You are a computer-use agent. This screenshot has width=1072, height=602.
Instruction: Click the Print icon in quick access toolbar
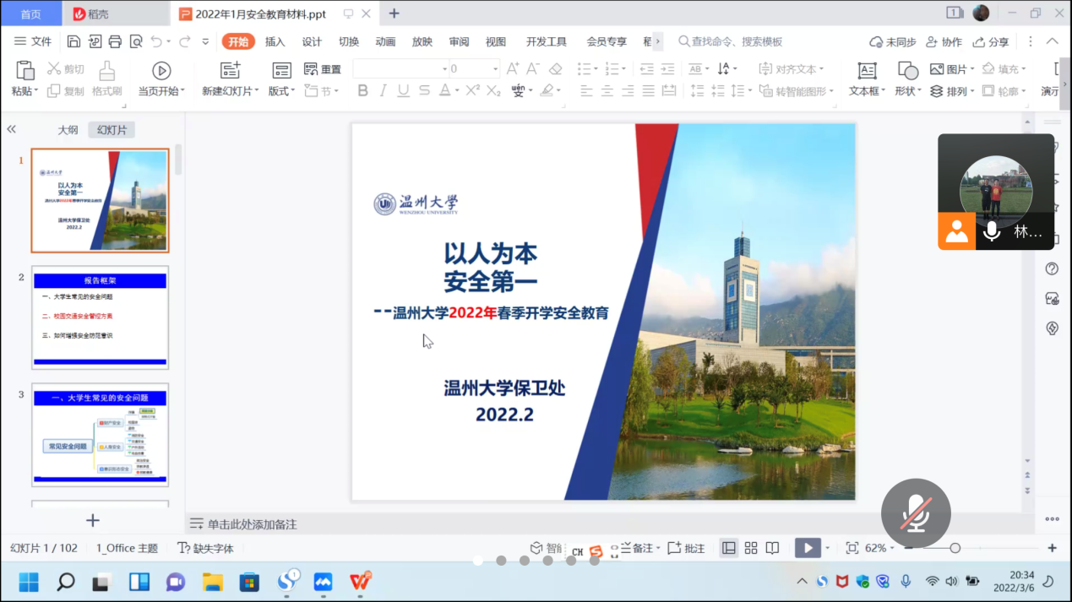coord(115,41)
